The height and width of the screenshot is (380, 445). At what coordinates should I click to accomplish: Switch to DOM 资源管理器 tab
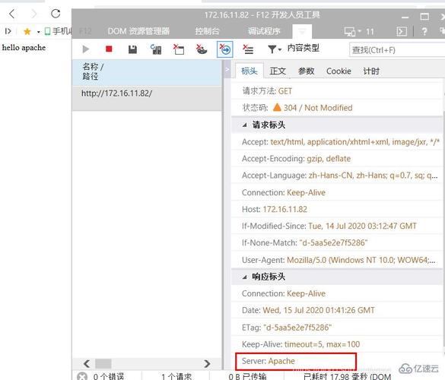(138, 31)
